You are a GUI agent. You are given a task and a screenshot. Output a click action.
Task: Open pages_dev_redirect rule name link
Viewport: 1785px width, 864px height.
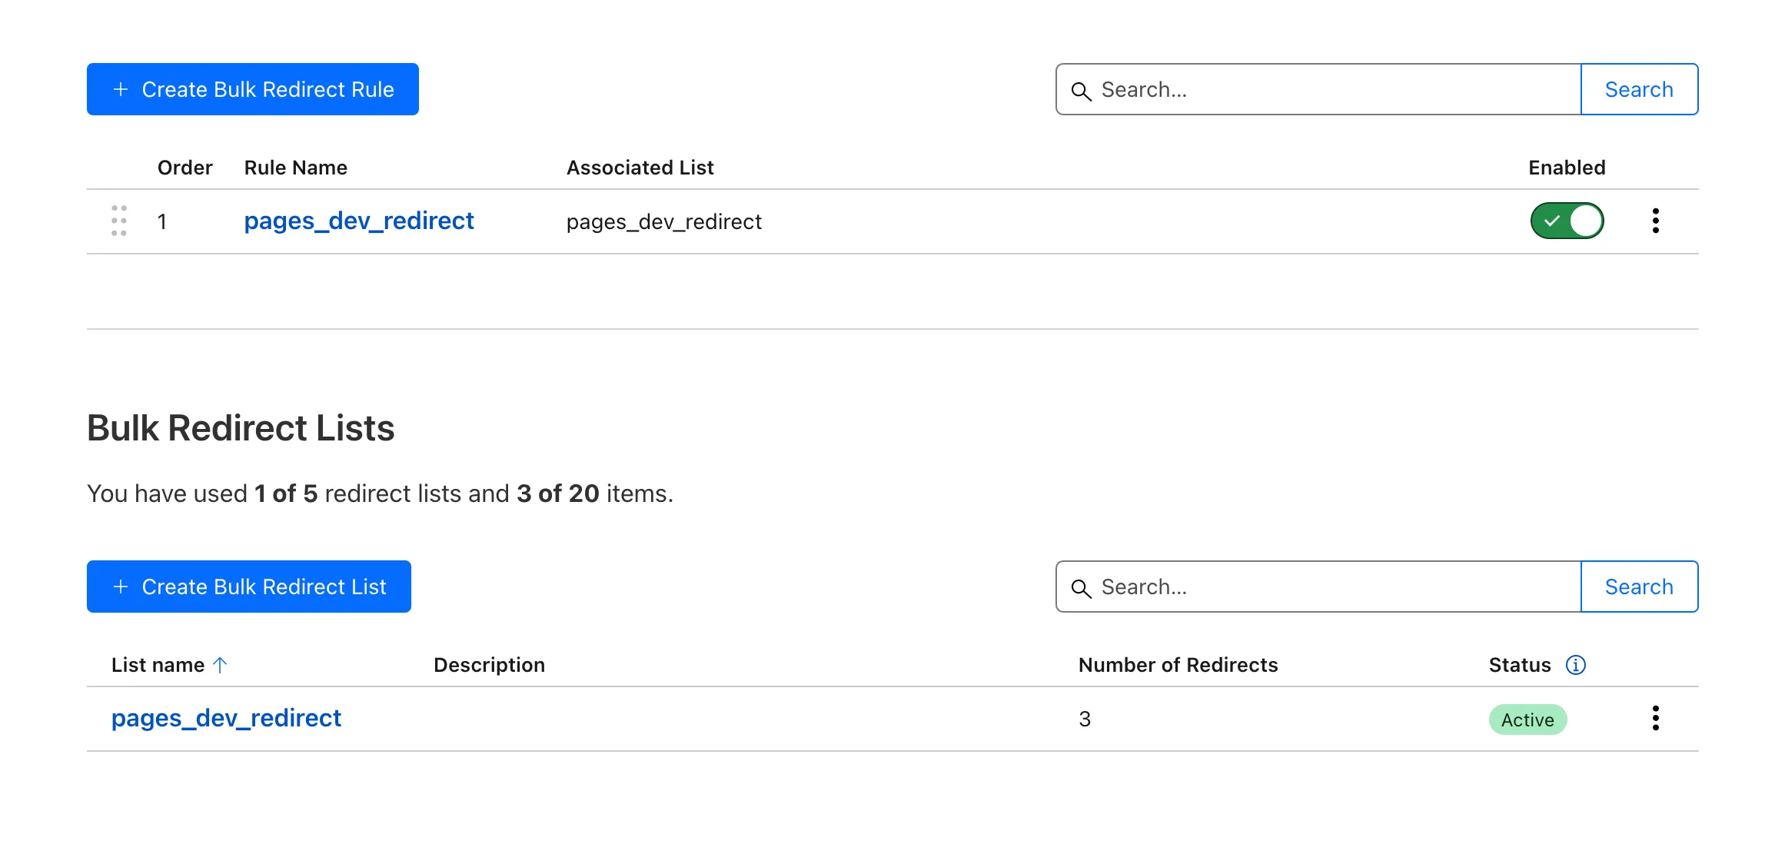(358, 221)
